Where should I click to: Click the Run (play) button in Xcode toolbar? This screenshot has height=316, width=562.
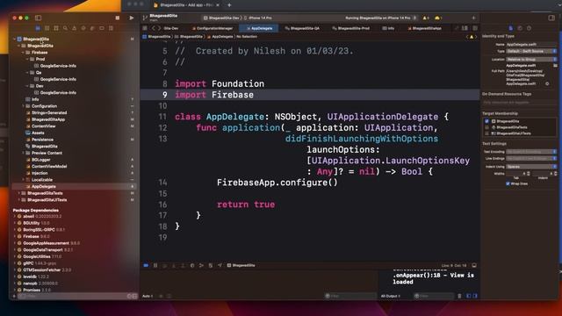[x=132, y=18]
